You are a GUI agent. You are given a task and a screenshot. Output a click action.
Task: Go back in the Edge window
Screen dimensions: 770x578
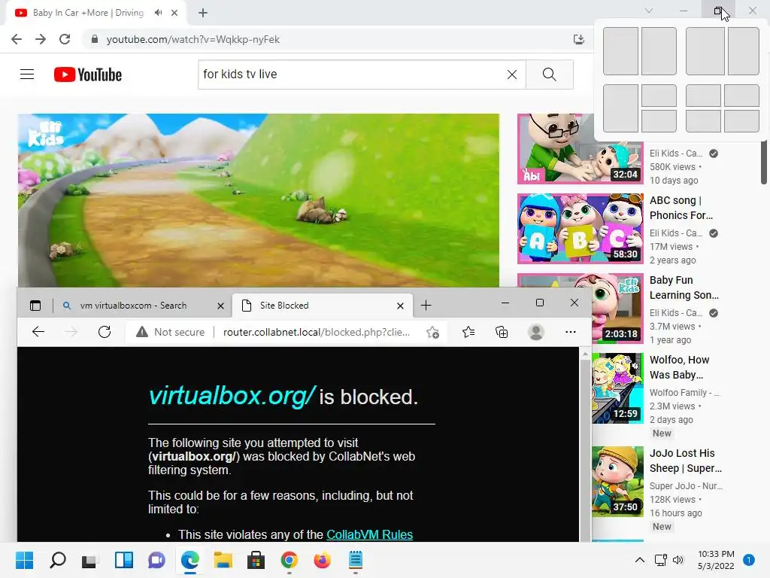(38, 332)
